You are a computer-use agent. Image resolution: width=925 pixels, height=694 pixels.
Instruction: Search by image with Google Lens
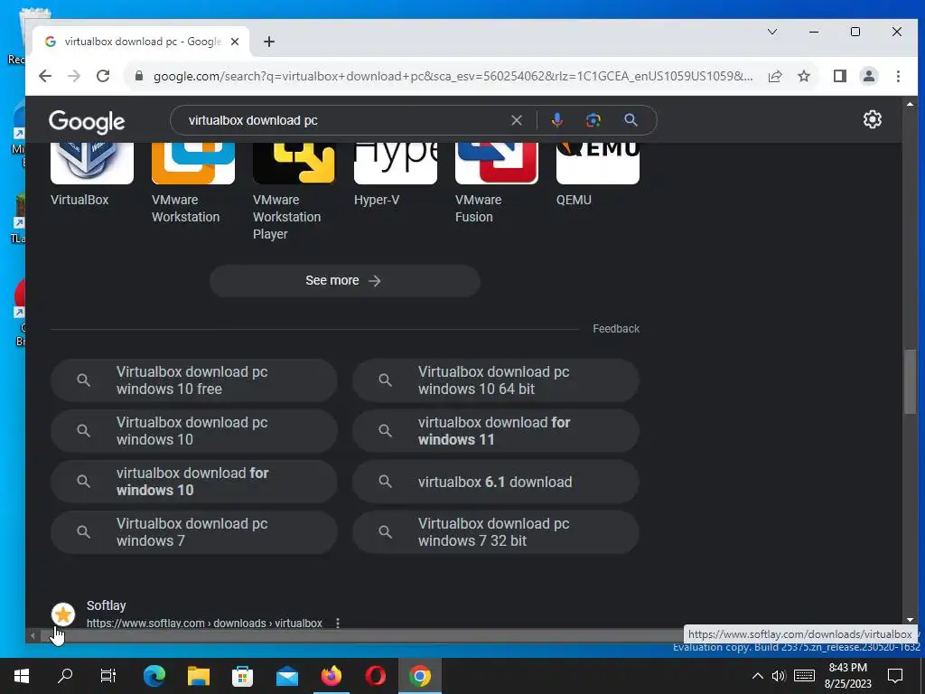593,120
